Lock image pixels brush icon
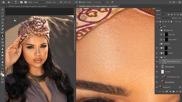 click(163, 22)
